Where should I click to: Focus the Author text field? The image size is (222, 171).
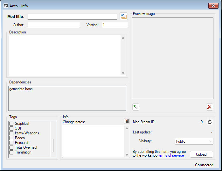pos(54,25)
